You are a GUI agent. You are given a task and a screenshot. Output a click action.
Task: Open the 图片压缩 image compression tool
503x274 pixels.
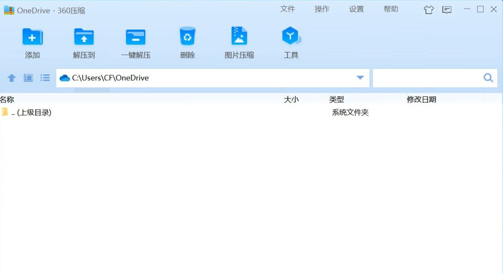239,41
